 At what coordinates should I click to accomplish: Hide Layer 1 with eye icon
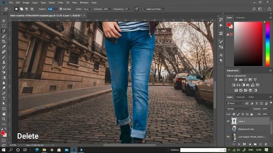[x=228, y=121]
